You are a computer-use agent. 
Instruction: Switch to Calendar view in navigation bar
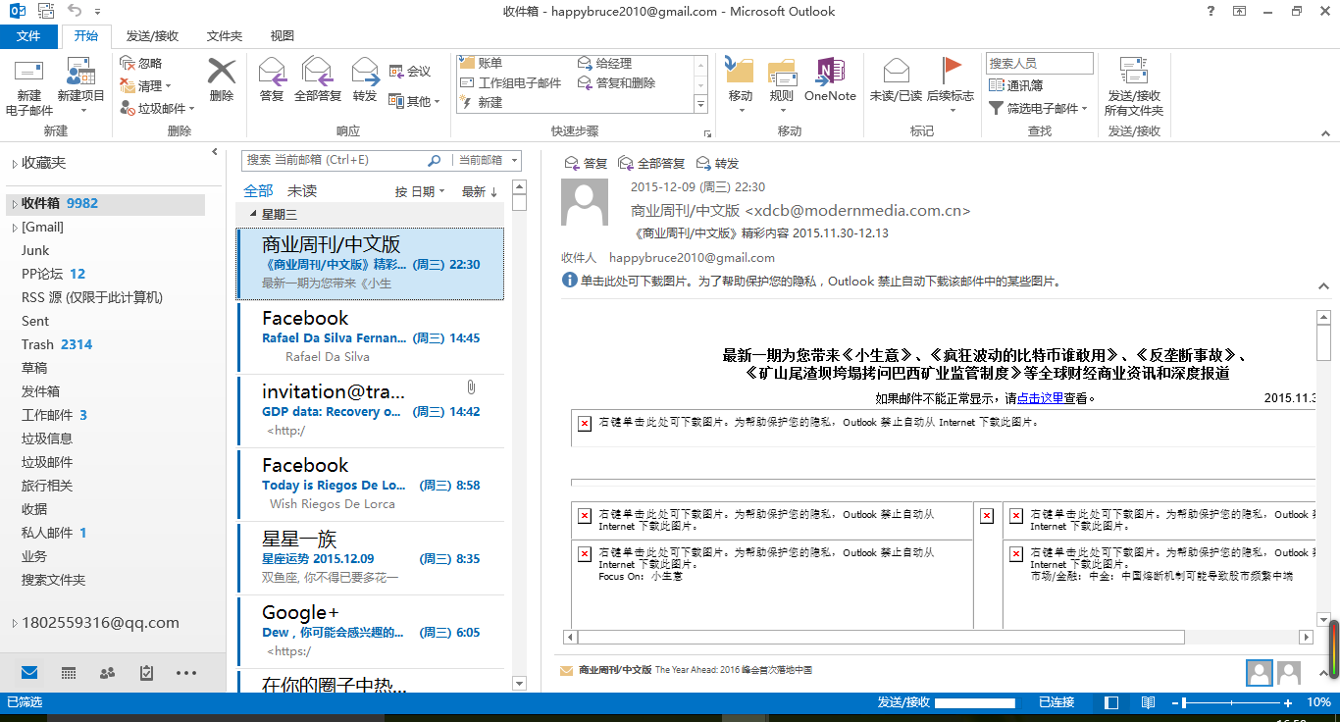coord(69,673)
